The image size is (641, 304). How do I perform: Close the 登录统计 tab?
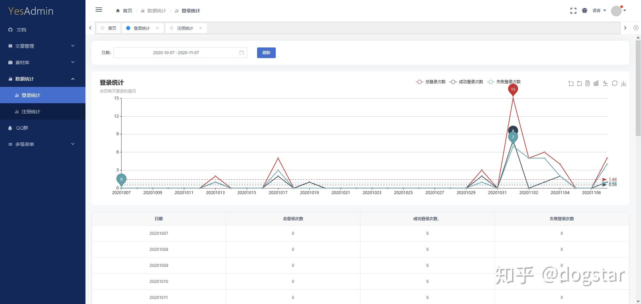[x=157, y=28]
